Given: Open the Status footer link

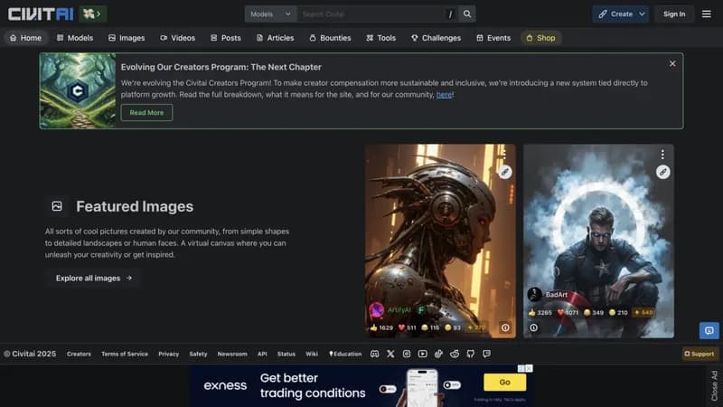Looking at the screenshot, I should 286,354.
